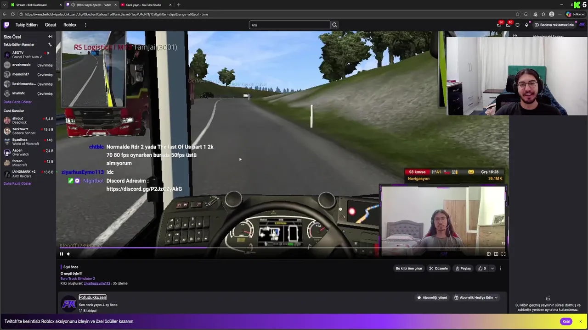Click the Twitch logo home icon
Image resolution: width=588 pixels, height=330 pixels.
(6, 25)
